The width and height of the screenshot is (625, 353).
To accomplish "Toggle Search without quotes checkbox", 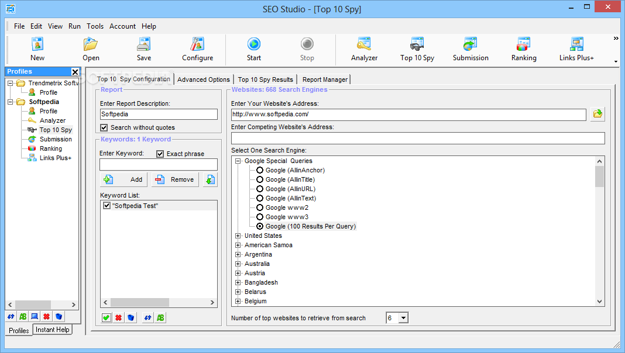I will click(x=104, y=127).
